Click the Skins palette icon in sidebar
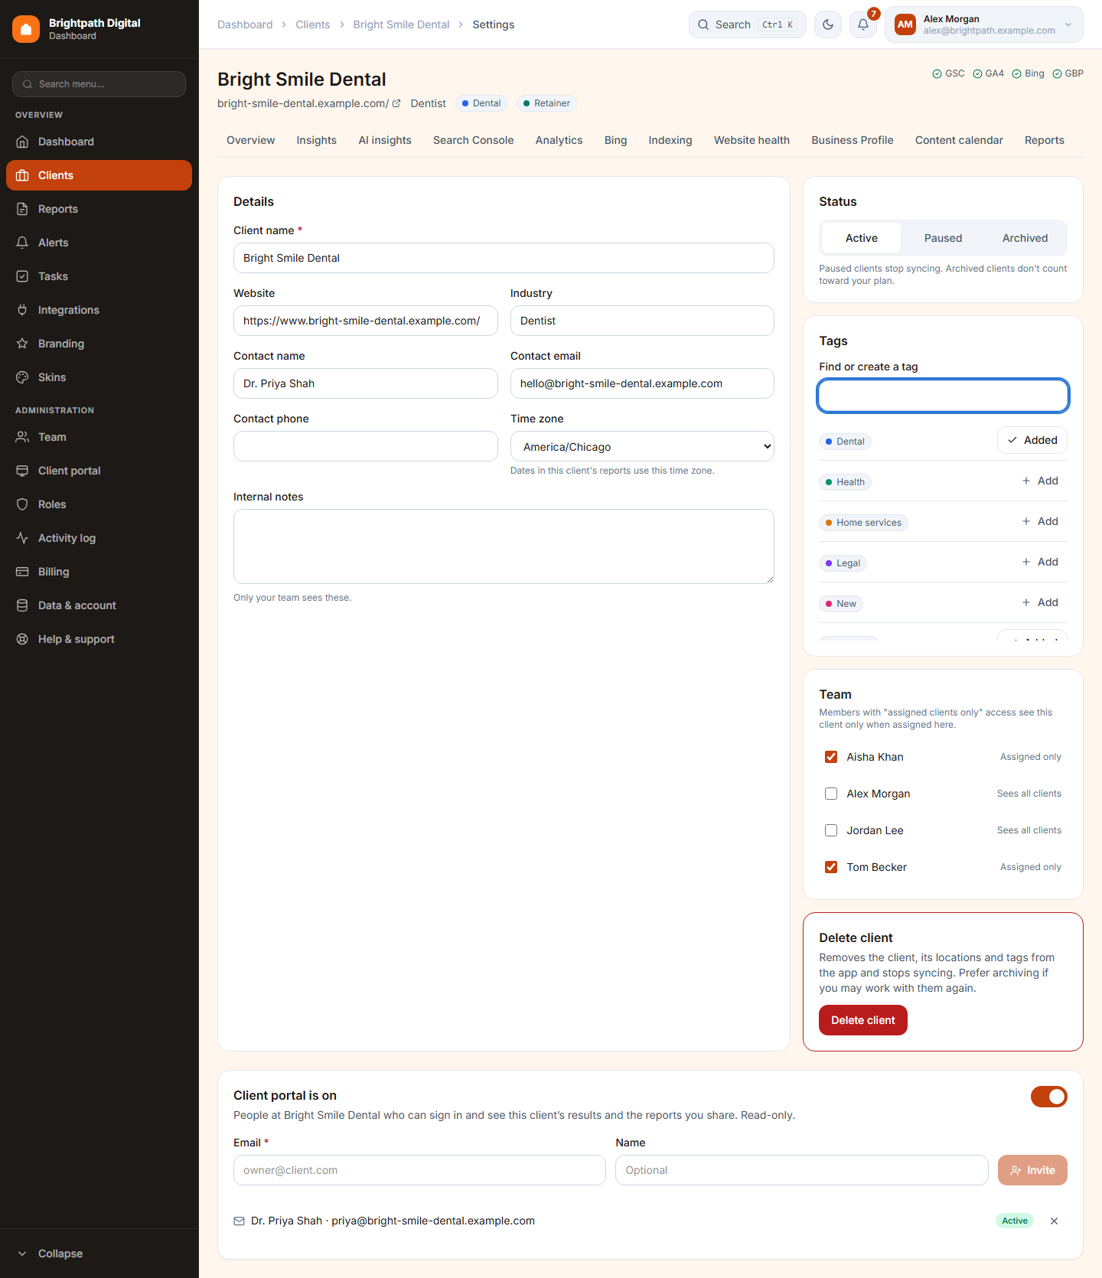This screenshot has height=1278, width=1102. (22, 377)
